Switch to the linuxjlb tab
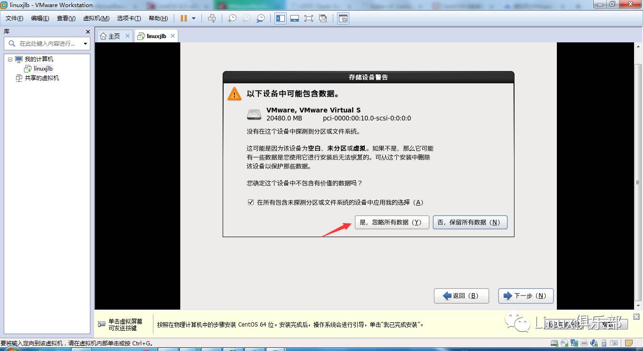The height and width of the screenshot is (351, 643). [156, 36]
